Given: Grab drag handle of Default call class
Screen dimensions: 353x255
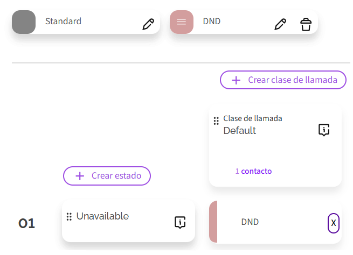Looking at the screenshot, I should (216, 121).
